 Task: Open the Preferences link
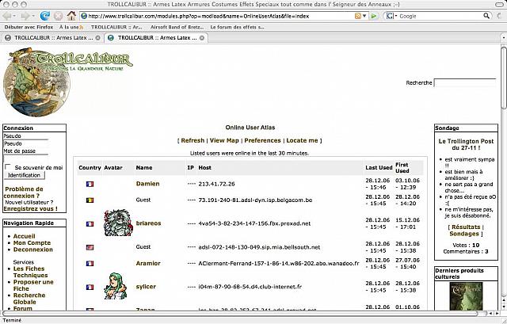click(x=262, y=140)
